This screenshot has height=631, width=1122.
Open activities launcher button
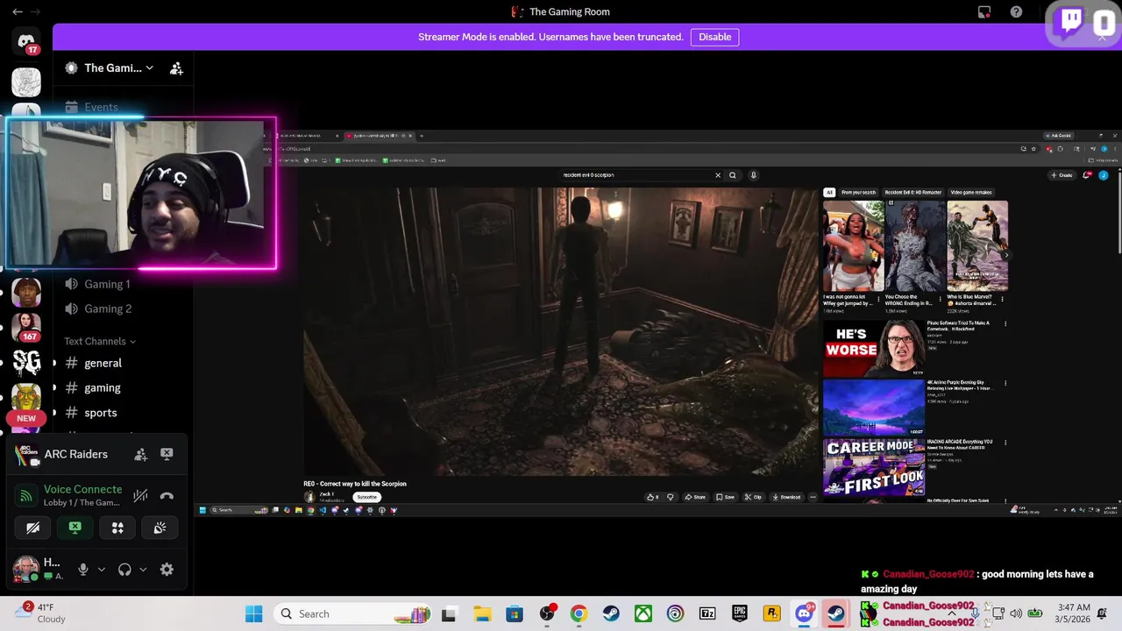[x=117, y=528]
